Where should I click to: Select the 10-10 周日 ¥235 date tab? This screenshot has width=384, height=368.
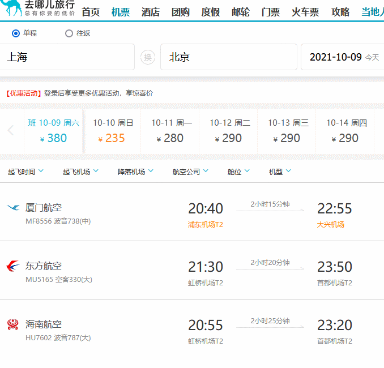click(x=113, y=131)
